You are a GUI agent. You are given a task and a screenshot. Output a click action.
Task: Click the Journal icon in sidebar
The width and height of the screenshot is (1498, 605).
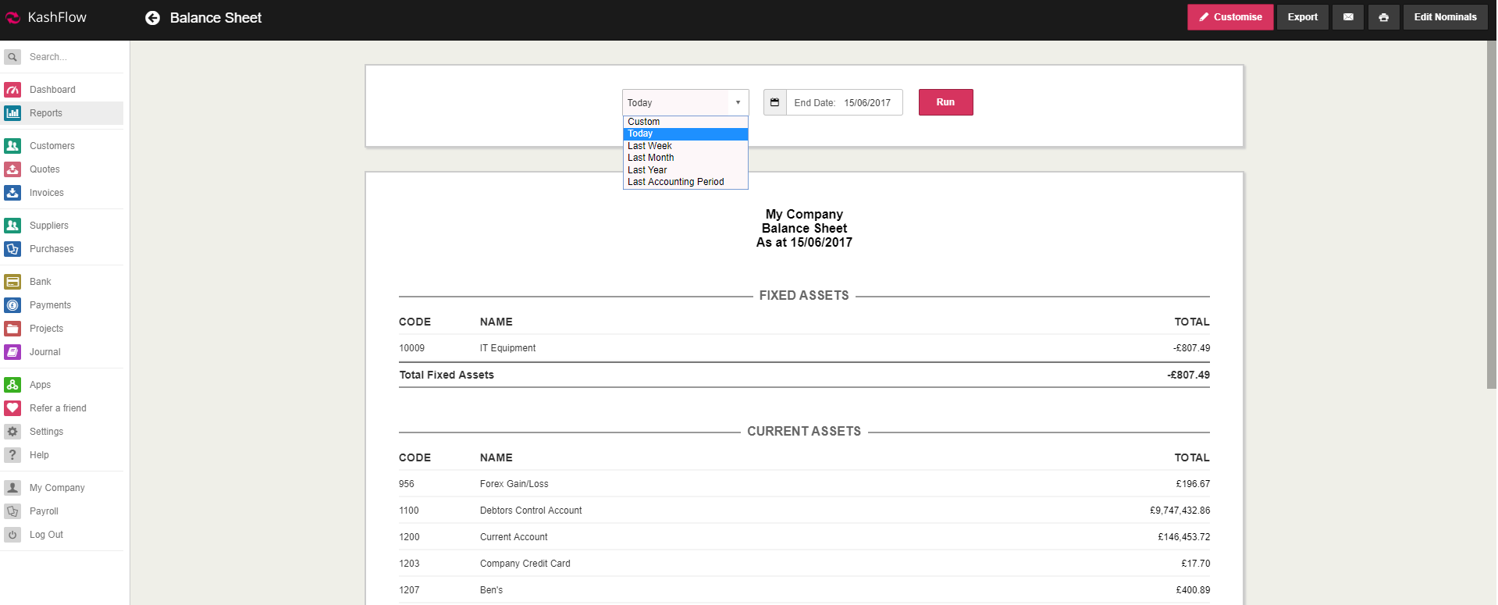12,352
